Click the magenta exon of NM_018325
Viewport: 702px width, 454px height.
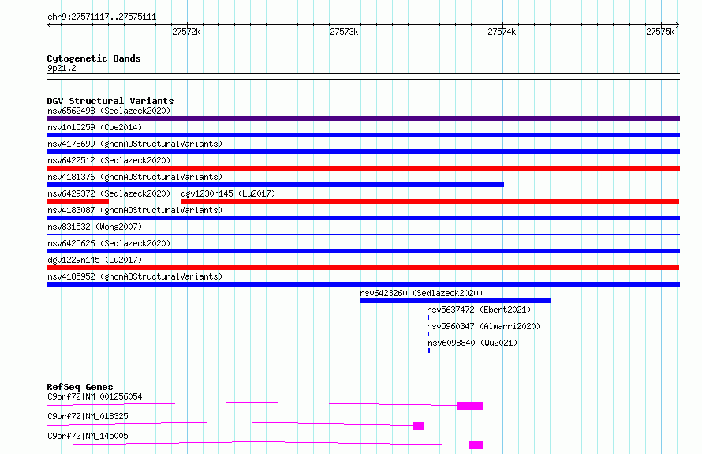point(418,426)
